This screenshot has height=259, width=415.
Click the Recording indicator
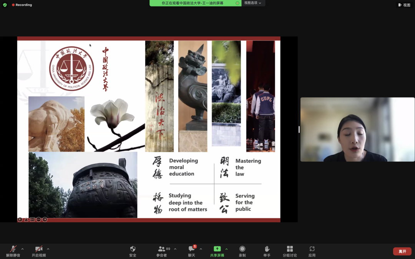click(22, 5)
